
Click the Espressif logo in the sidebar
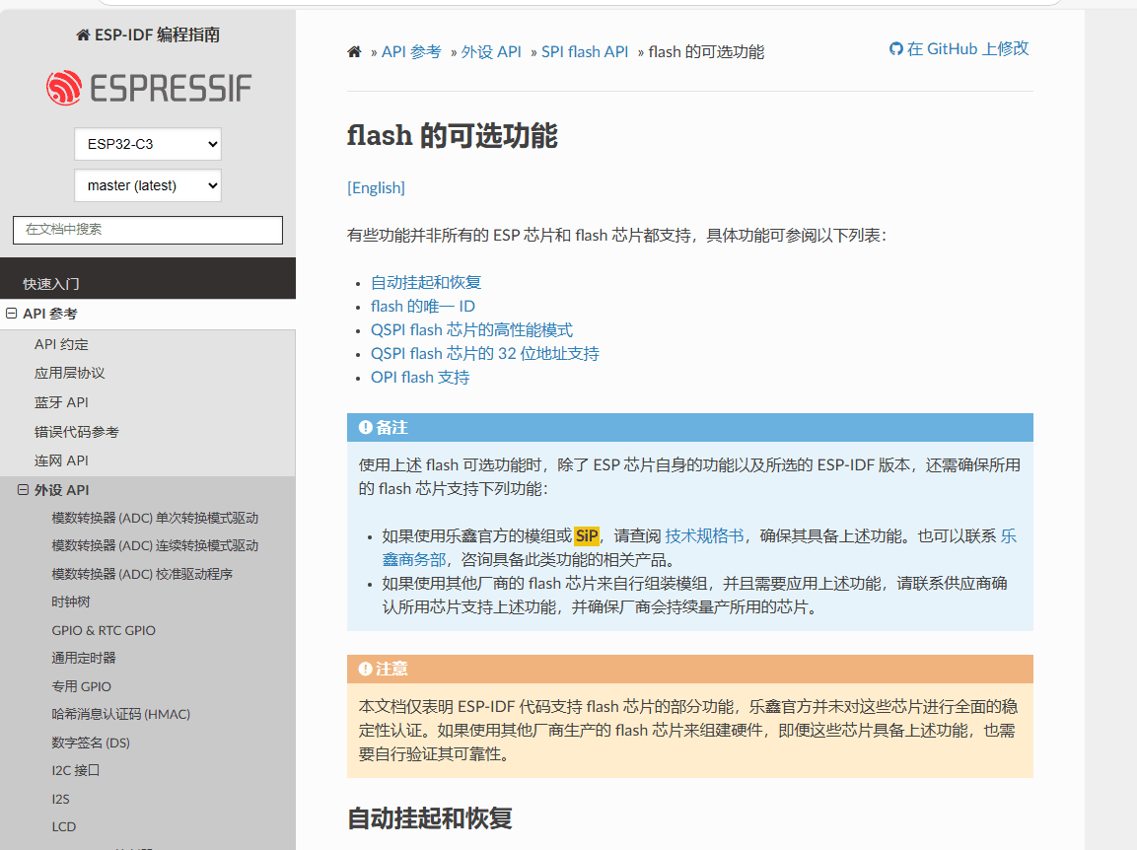click(148, 89)
